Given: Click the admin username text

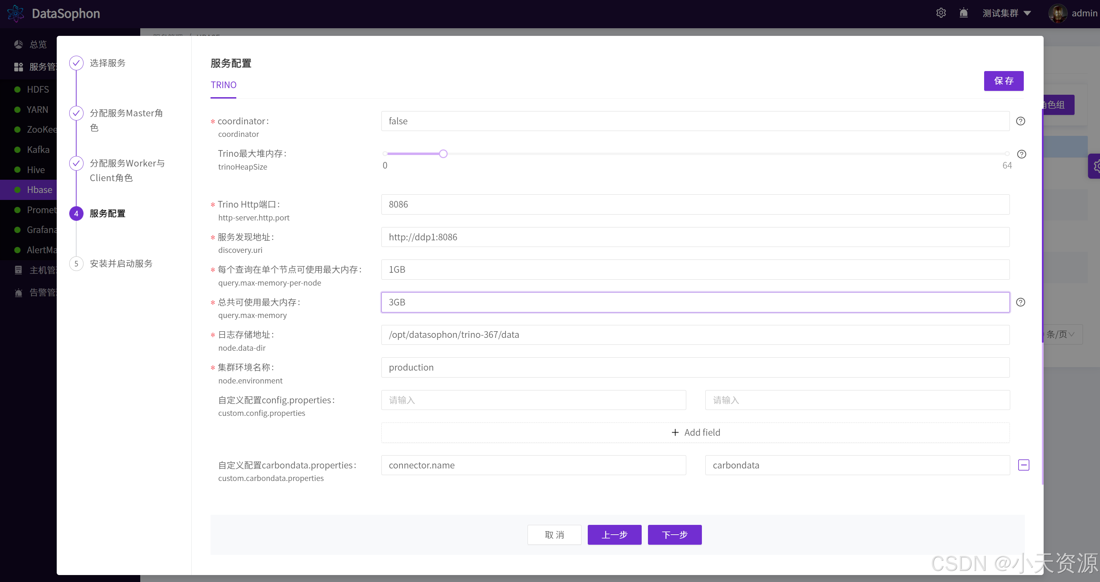Looking at the screenshot, I should click(x=1084, y=13).
